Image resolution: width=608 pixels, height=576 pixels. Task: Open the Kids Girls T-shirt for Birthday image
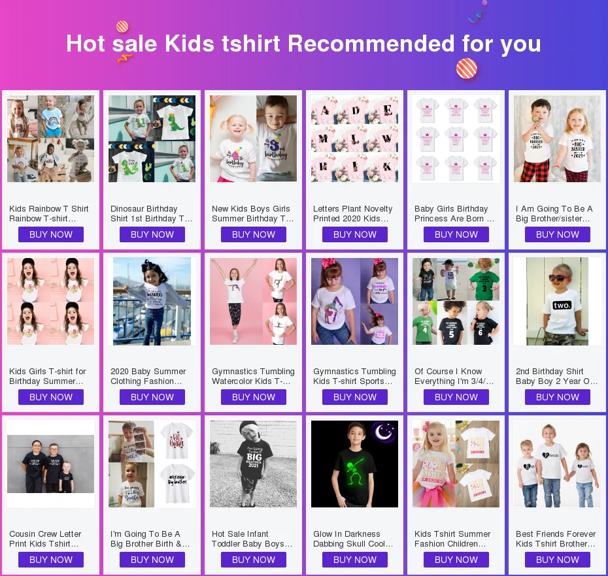coord(50,301)
